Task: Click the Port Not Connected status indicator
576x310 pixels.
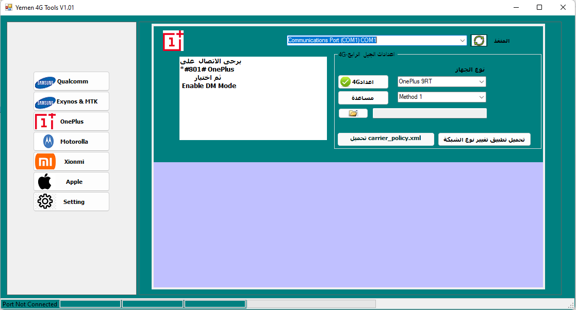Action: tap(29, 304)
